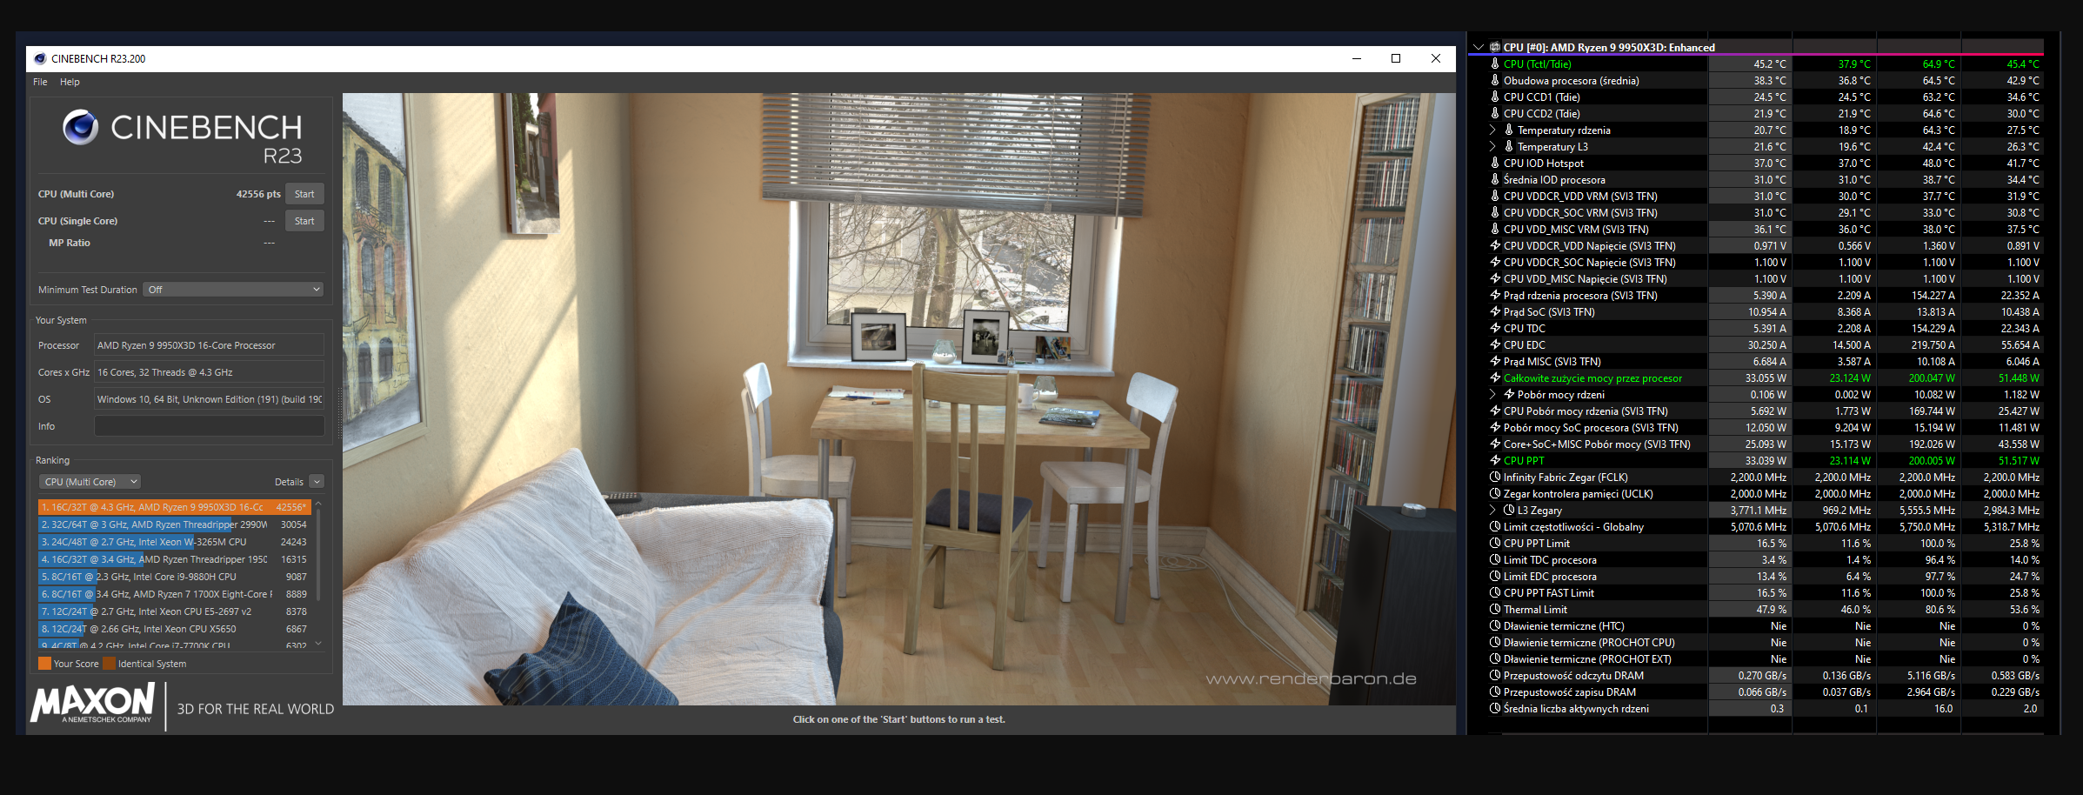Maximize the Cinebench window
This screenshot has width=2083, height=795.
pos(1396,58)
